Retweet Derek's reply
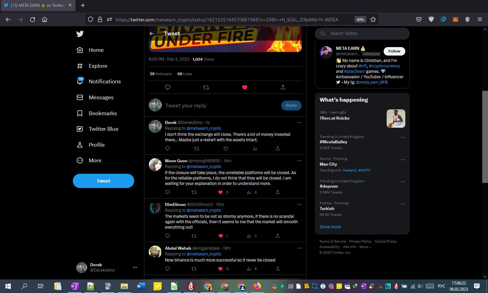 click(x=197, y=148)
